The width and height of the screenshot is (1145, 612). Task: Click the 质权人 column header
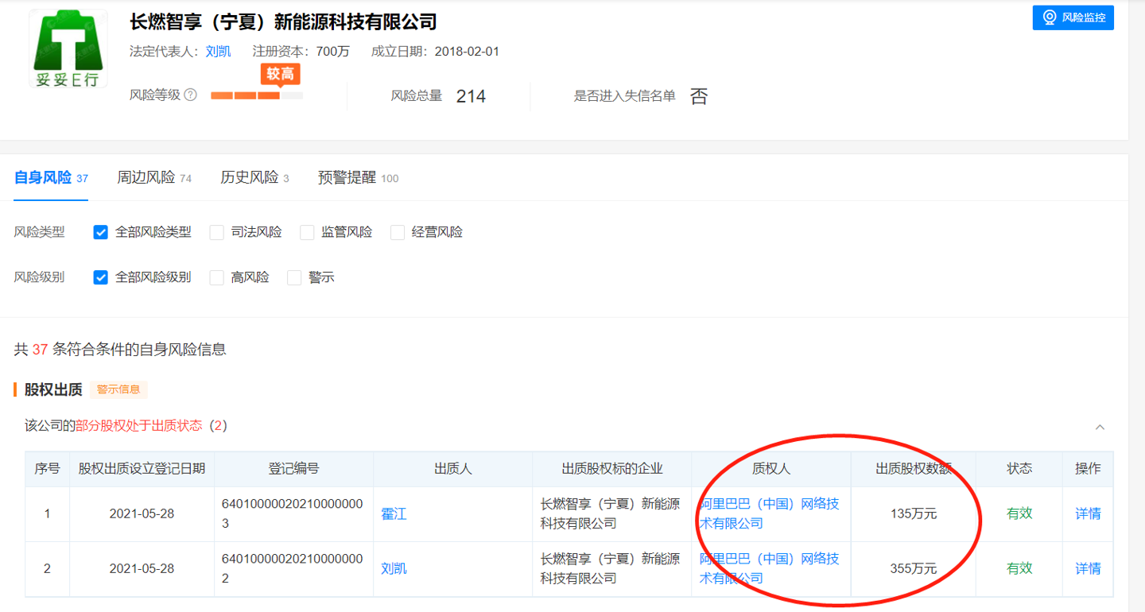pos(771,469)
